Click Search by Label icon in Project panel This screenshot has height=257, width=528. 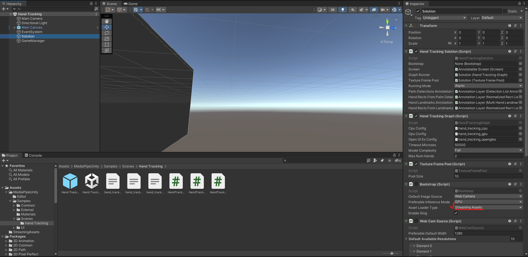point(382,161)
